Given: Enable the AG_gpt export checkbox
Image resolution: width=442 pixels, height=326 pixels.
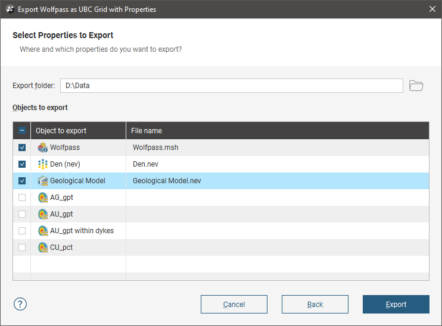Looking at the screenshot, I should pos(22,198).
